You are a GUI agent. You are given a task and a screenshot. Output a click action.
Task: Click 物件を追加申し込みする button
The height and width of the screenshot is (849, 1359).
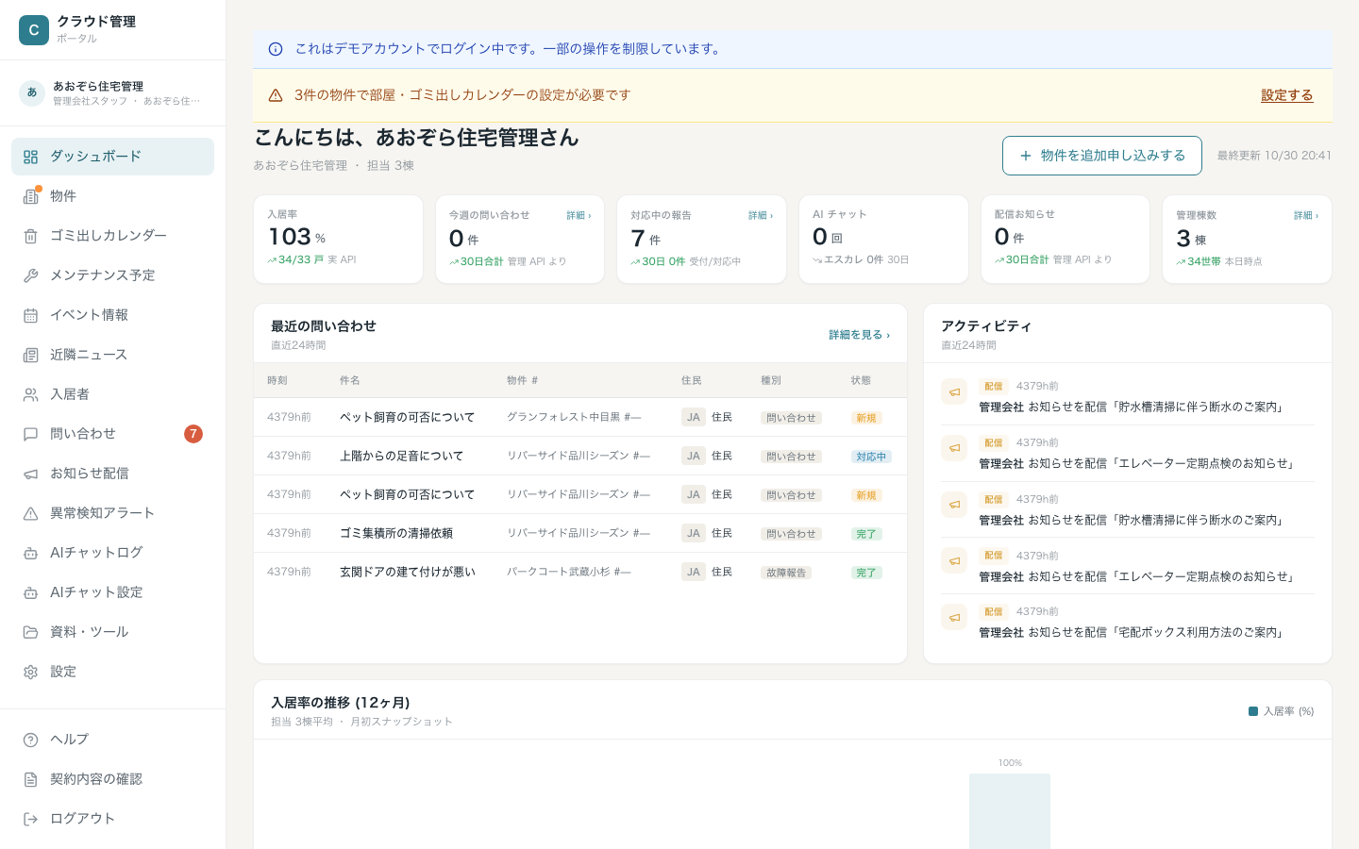tap(1102, 156)
